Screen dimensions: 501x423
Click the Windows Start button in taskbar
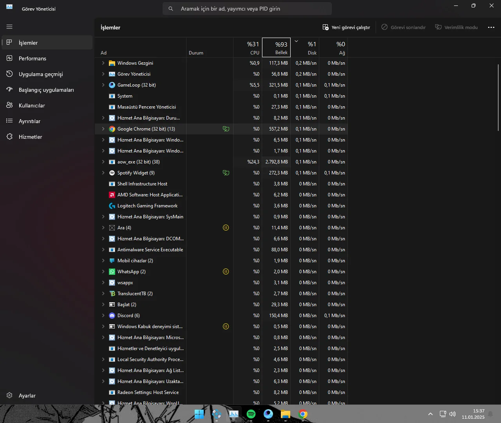(x=199, y=414)
